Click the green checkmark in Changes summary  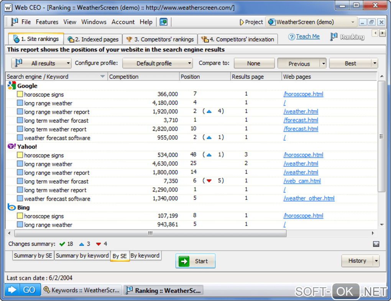point(62,244)
